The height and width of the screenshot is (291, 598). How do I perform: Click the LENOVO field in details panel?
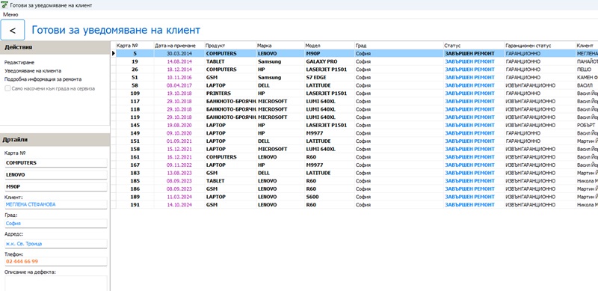[x=55, y=174]
